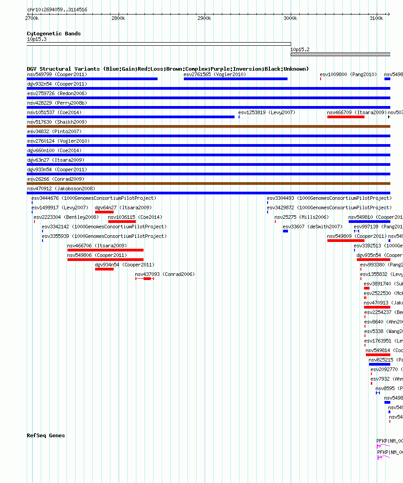Click the DGV Structural Variants track title
Viewport: 403px width, 483px height.
pos(168,69)
